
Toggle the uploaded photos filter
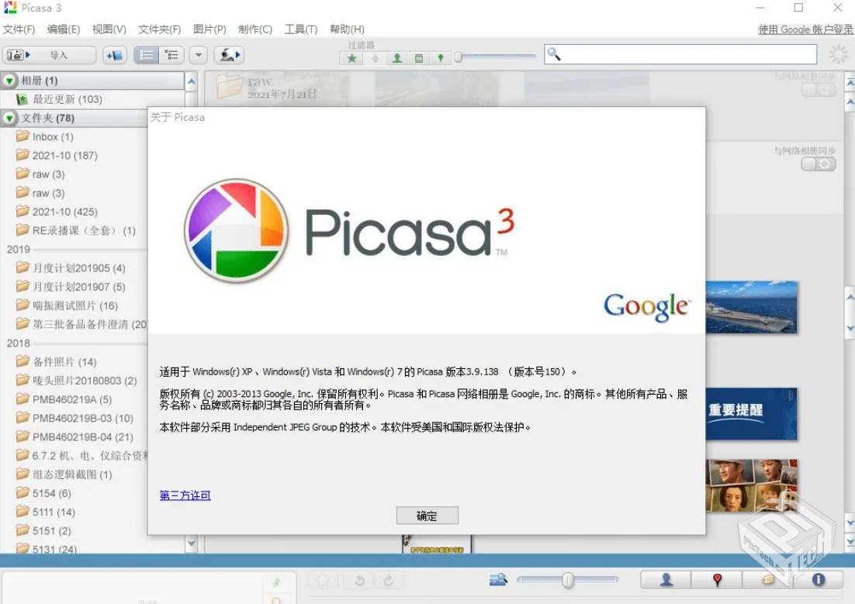375,57
